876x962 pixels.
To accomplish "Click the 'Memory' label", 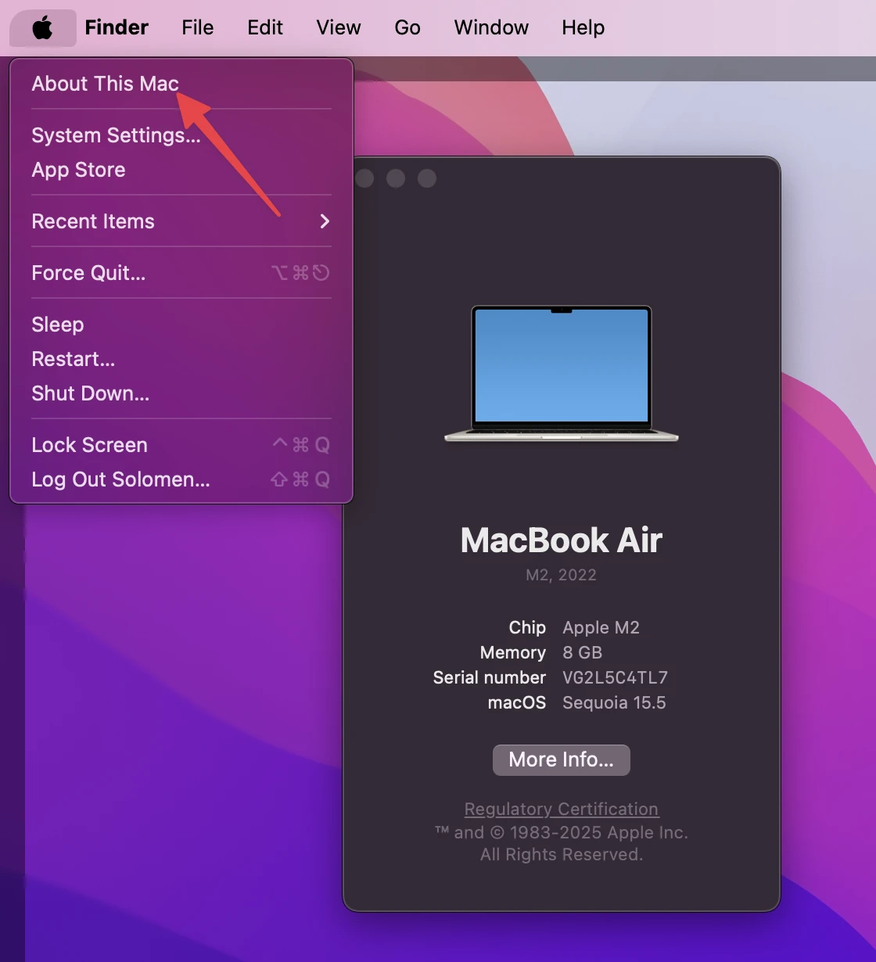I will coord(513,652).
